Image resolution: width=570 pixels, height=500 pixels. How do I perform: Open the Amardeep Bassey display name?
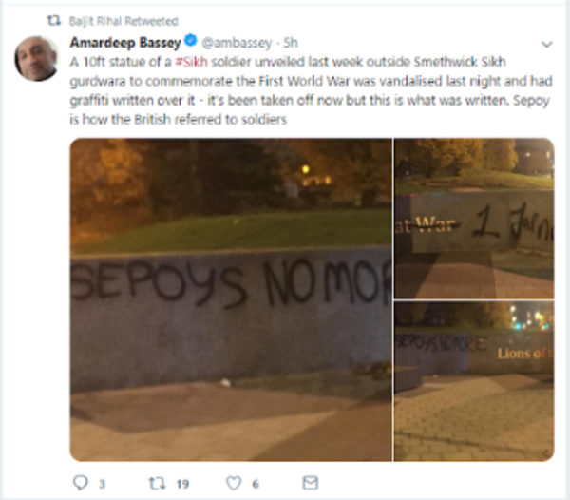pos(125,43)
